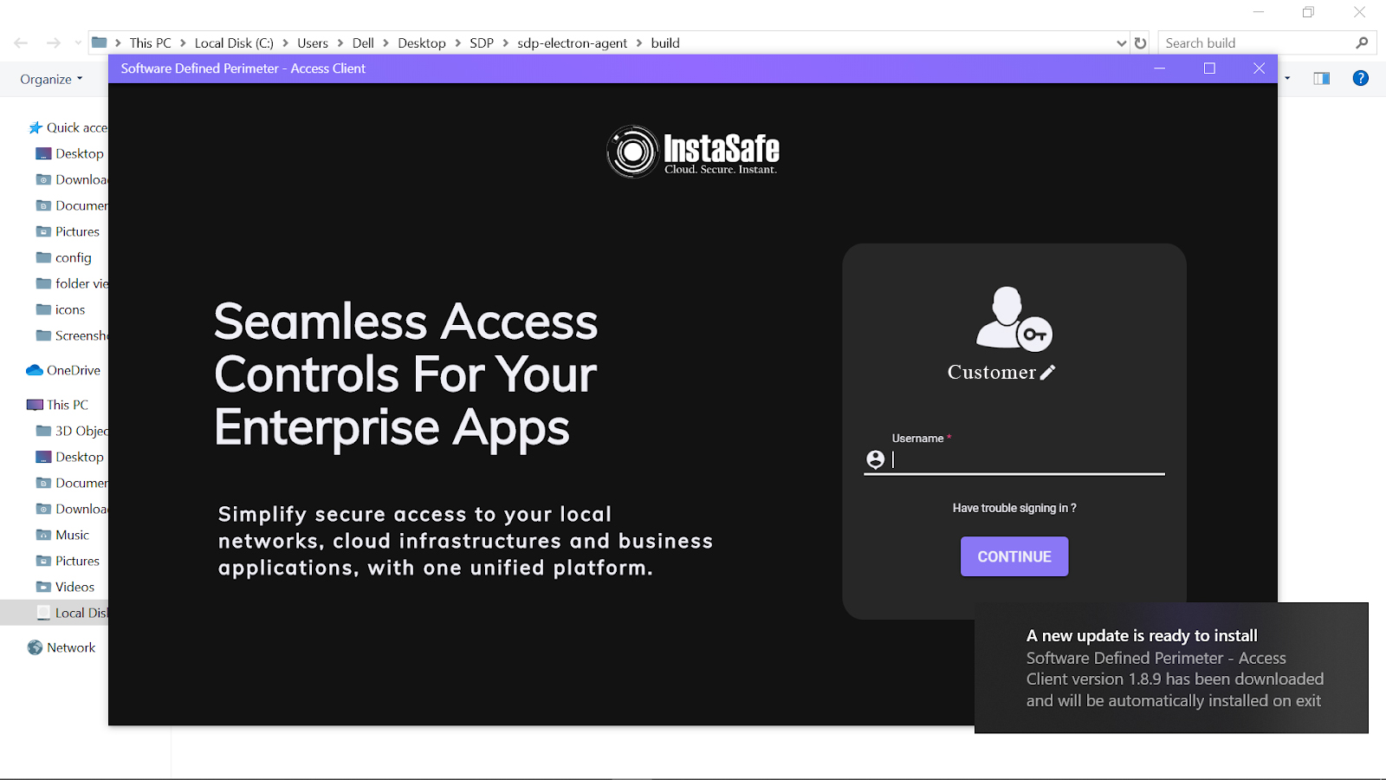Open the recent locations dropdown in File Explorer

click(x=78, y=42)
